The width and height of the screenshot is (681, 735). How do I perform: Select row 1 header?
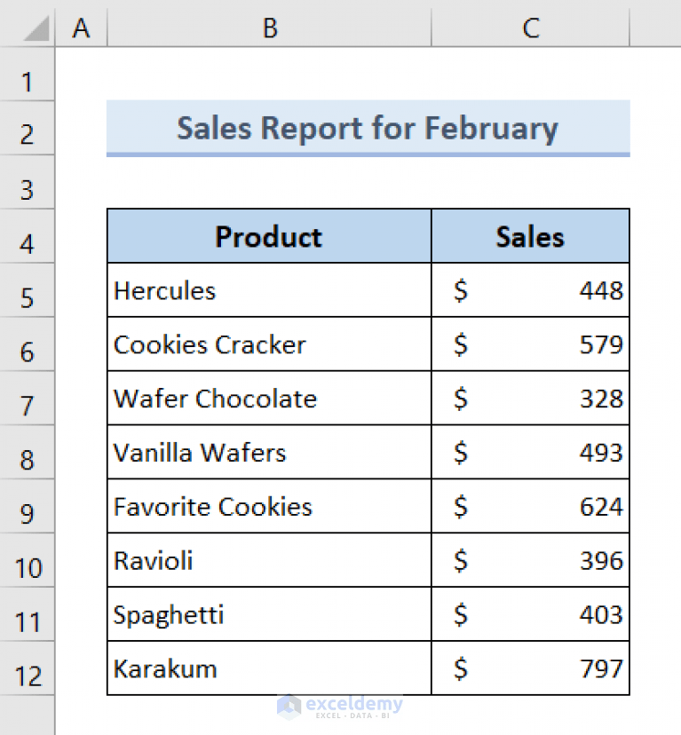click(27, 83)
